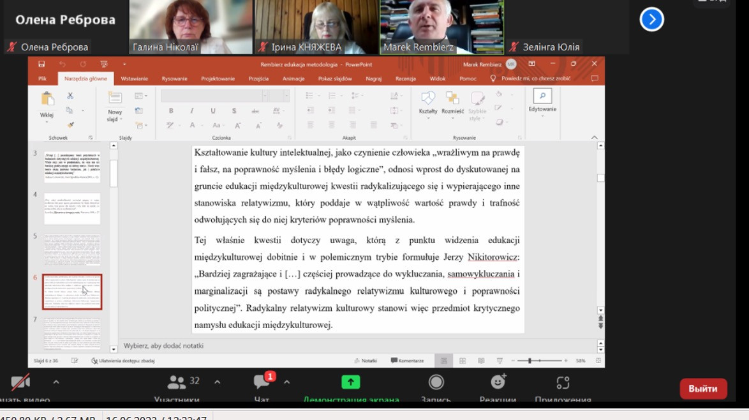Screen dimensions: 749x420
Task: Click the zoom slider in the status bar
Action: click(x=539, y=361)
